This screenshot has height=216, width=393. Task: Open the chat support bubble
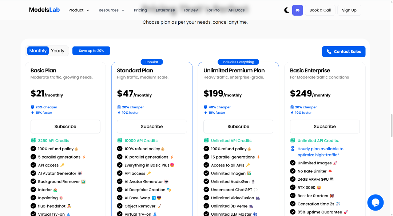[x=375, y=203]
